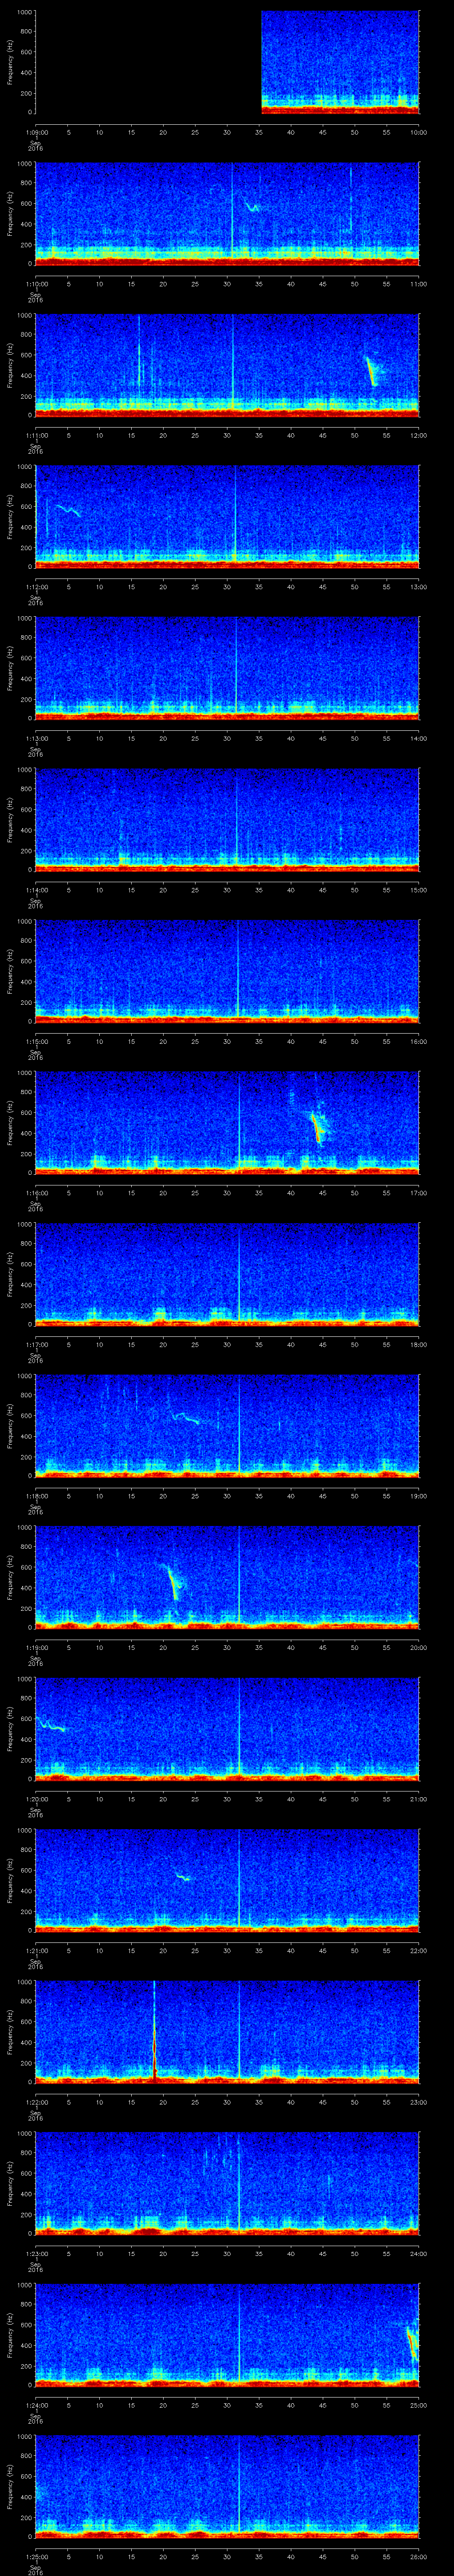Click the 1:09:00 time axis label
The image size is (454, 2576).
point(36,132)
